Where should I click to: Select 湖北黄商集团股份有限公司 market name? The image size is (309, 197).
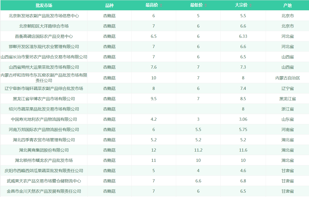44,150
